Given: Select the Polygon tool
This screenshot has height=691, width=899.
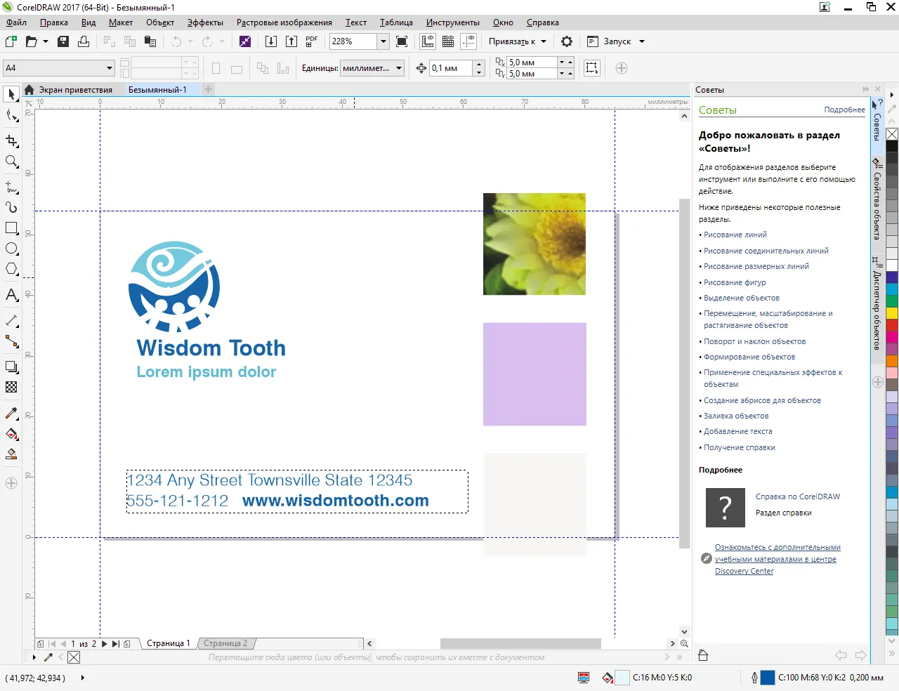Looking at the screenshot, I should (x=11, y=269).
